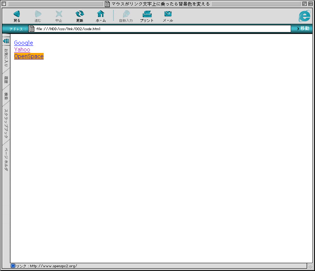The image size is (315, 271).
Task: Click the status bar link icon
Action: (13, 266)
